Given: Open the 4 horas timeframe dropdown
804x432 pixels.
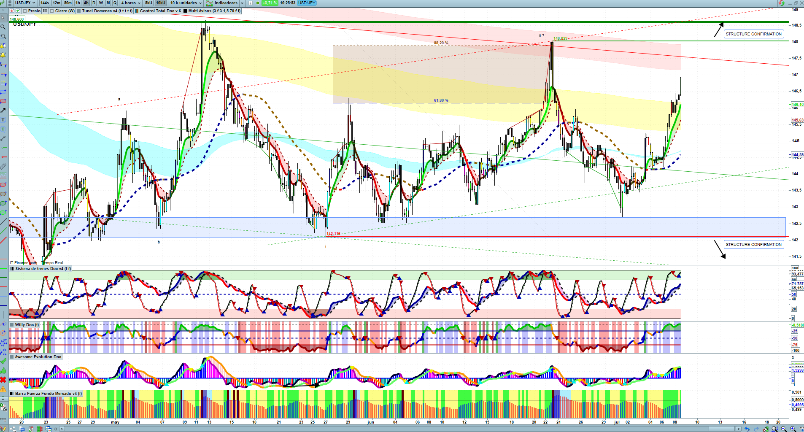Looking at the screenshot, I should [x=130, y=3].
